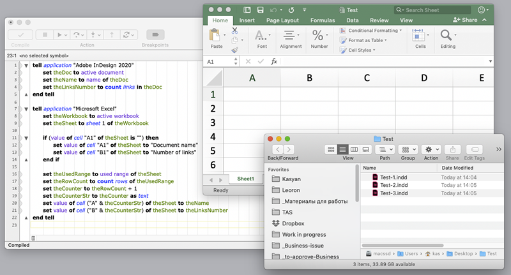Image resolution: width=511 pixels, height=275 pixels.
Task: Switch Finder to list view
Action: [342, 149]
